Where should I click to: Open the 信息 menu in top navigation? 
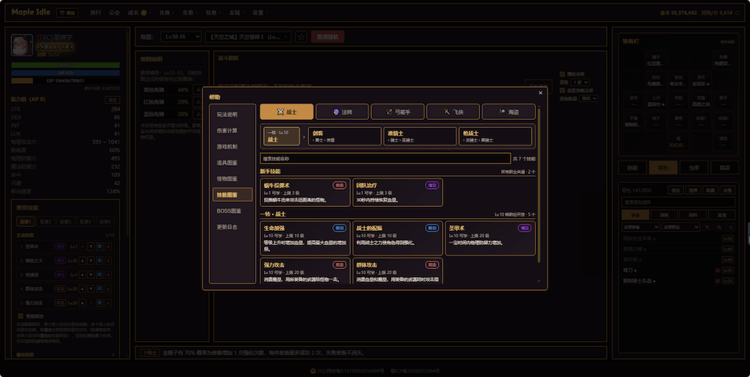[x=213, y=13]
